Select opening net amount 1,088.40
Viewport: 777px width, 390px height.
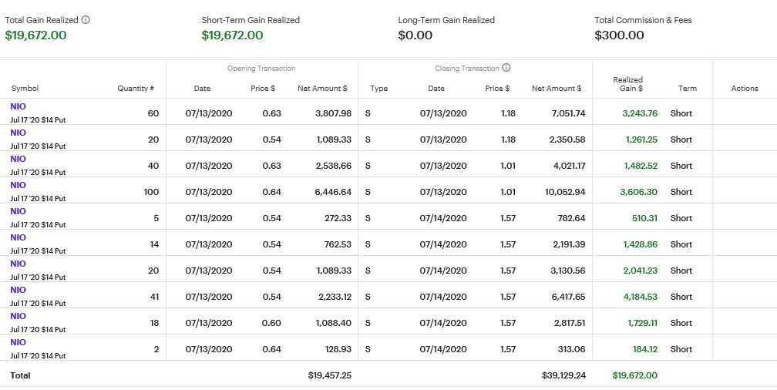click(333, 324)
